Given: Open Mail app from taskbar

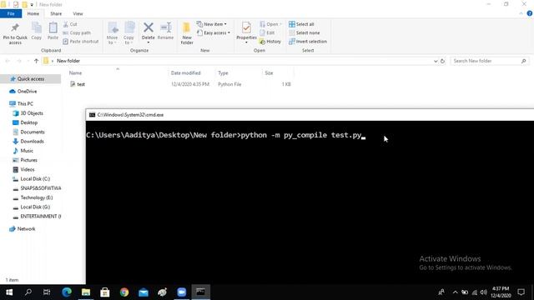Looking at the screenshot, I should (x=144, y=292).
